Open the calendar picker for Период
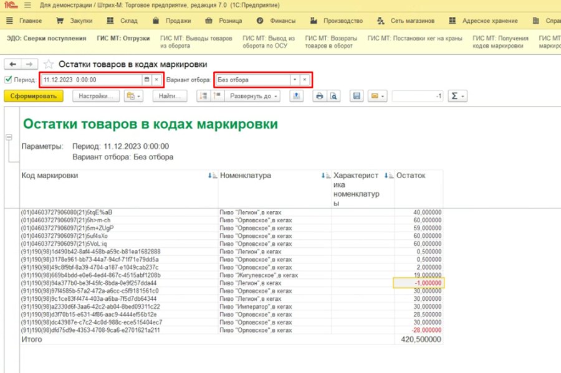Viewport: 561px width, 373px height. 146,80
